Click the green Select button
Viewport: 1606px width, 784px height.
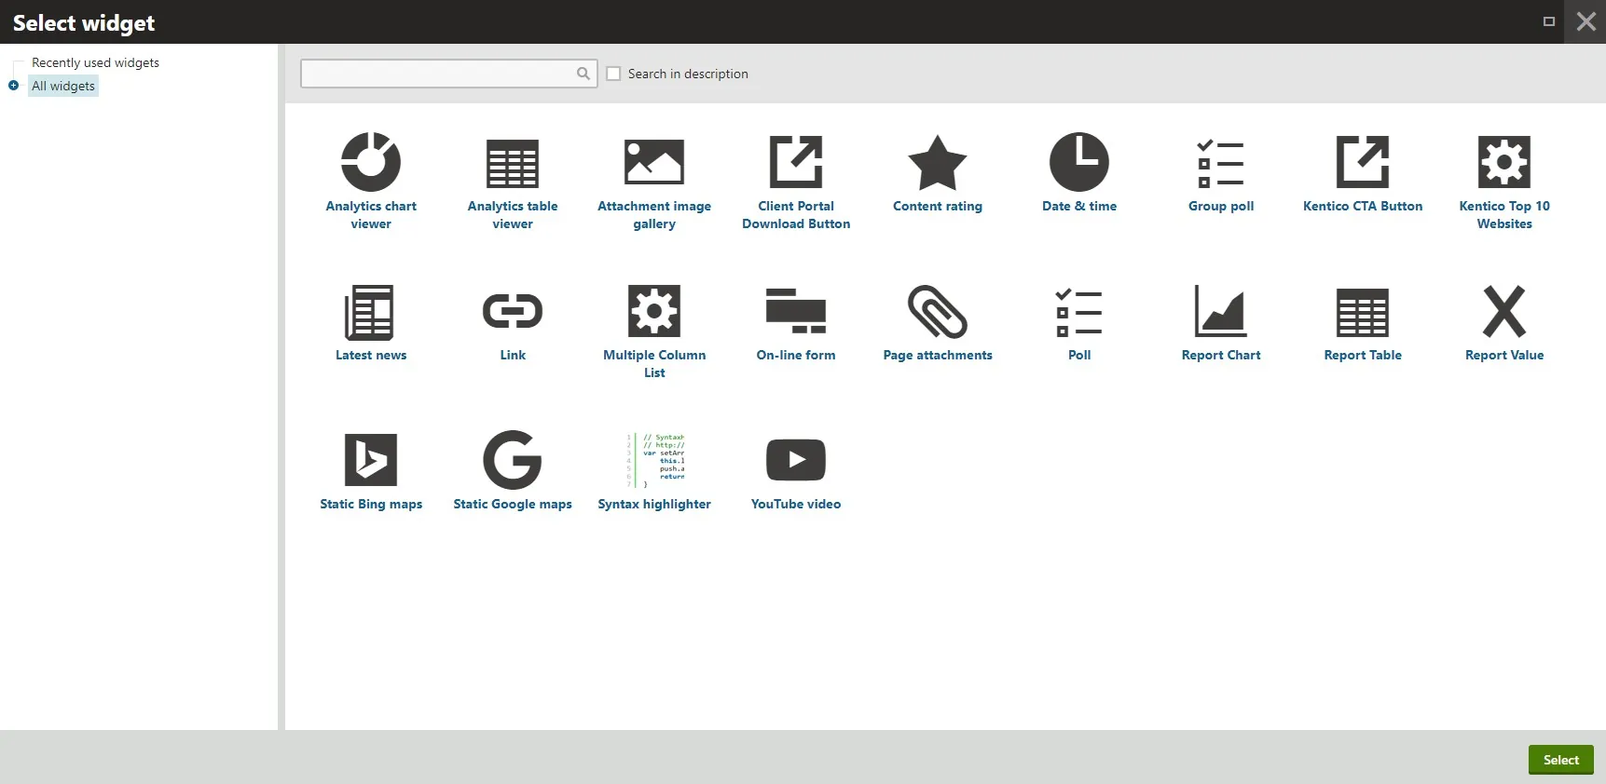pos(1561,760)
